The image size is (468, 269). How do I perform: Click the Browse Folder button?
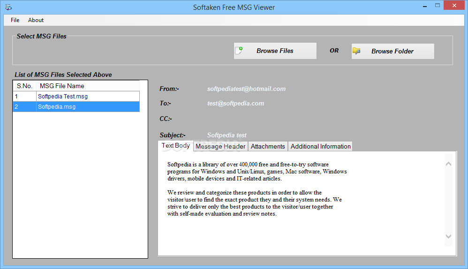click(393, 51)
